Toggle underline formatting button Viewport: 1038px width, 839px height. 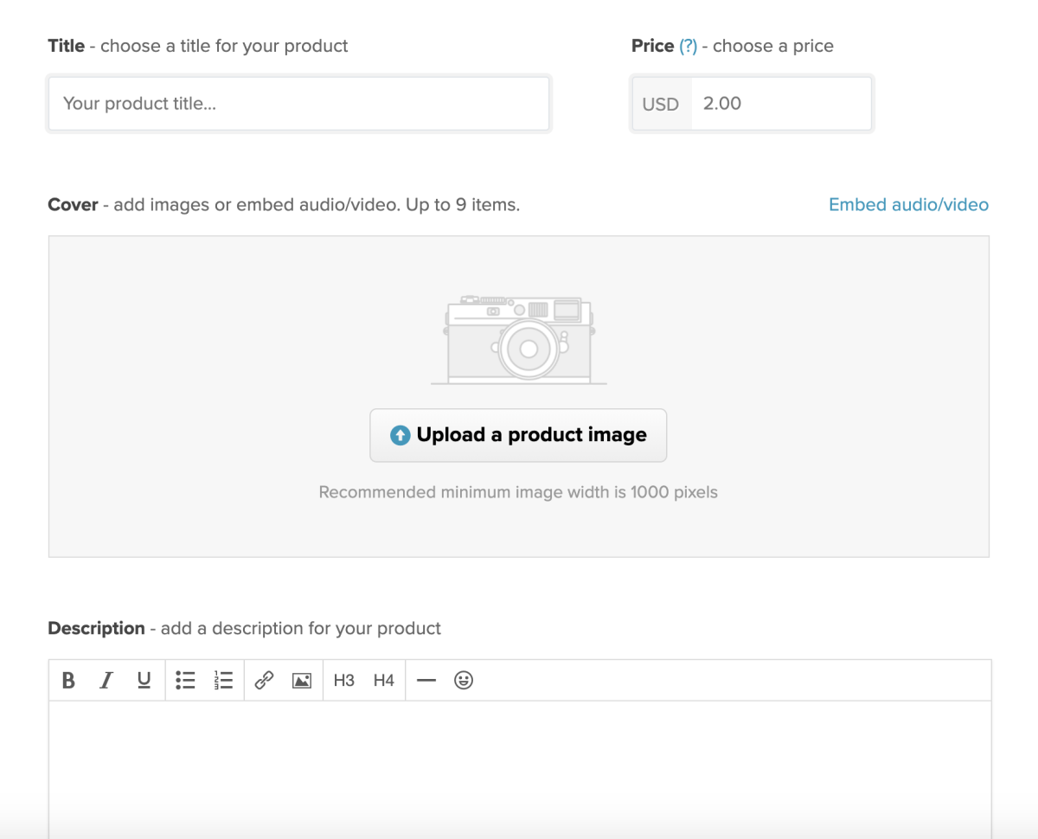pos(144,681)
